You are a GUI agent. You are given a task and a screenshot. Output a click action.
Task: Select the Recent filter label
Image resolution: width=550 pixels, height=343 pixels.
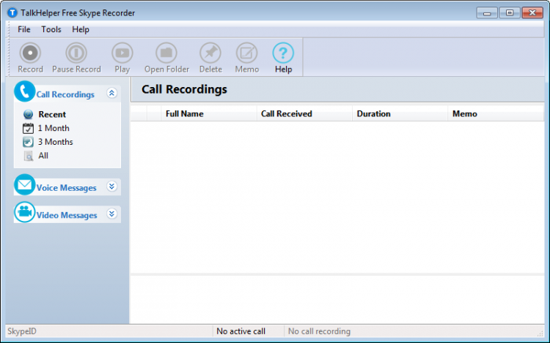tap(52, 114)
